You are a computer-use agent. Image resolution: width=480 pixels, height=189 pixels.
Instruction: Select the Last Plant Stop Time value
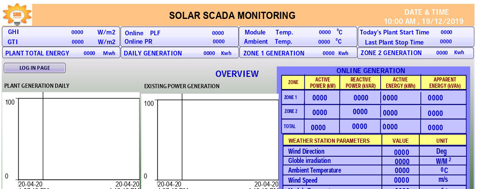pyautogui.click(x=445, y=42)
